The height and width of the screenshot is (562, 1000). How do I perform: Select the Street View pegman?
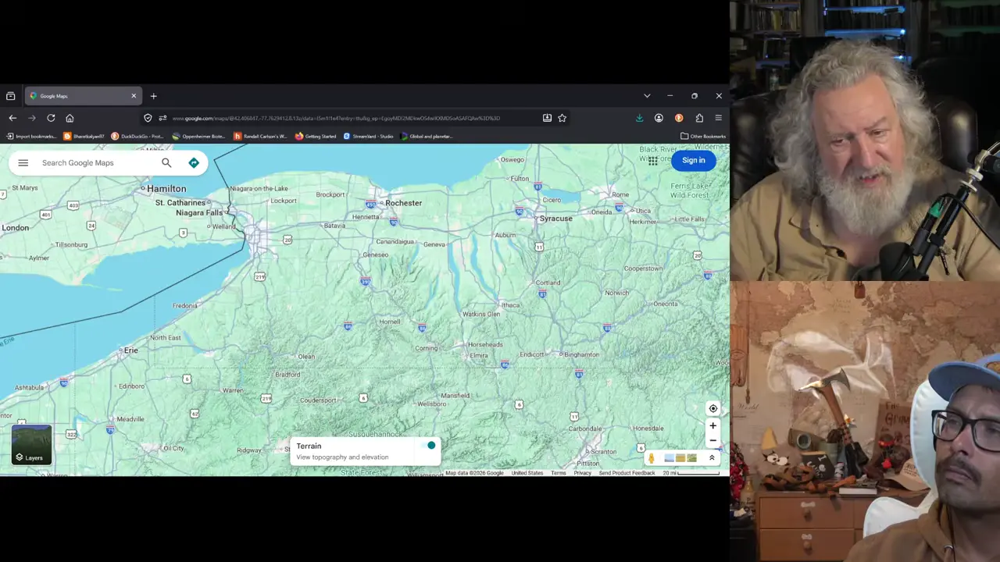[x=652, y=458]
